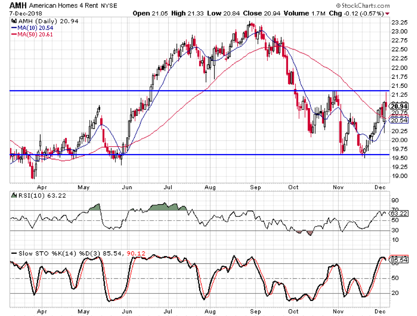Click the AMH ticker symbol in the title

[x=18, y=6]
